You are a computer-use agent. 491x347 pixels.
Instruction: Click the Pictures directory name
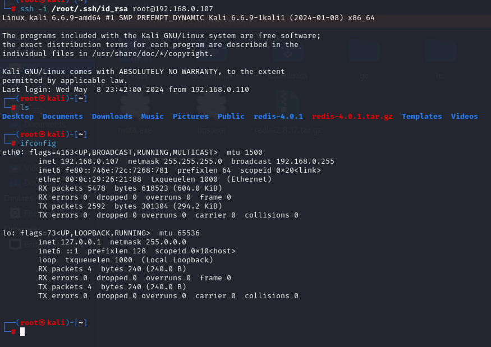(191, 117)
